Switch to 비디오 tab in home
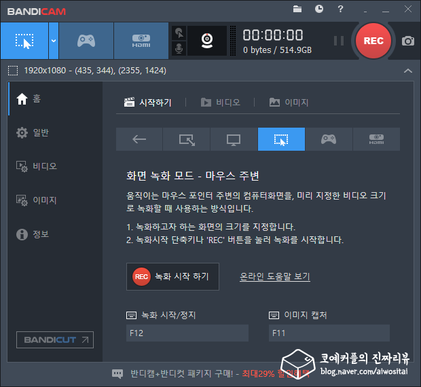Viewport: 421px width, 387px height. pos(221,103)
